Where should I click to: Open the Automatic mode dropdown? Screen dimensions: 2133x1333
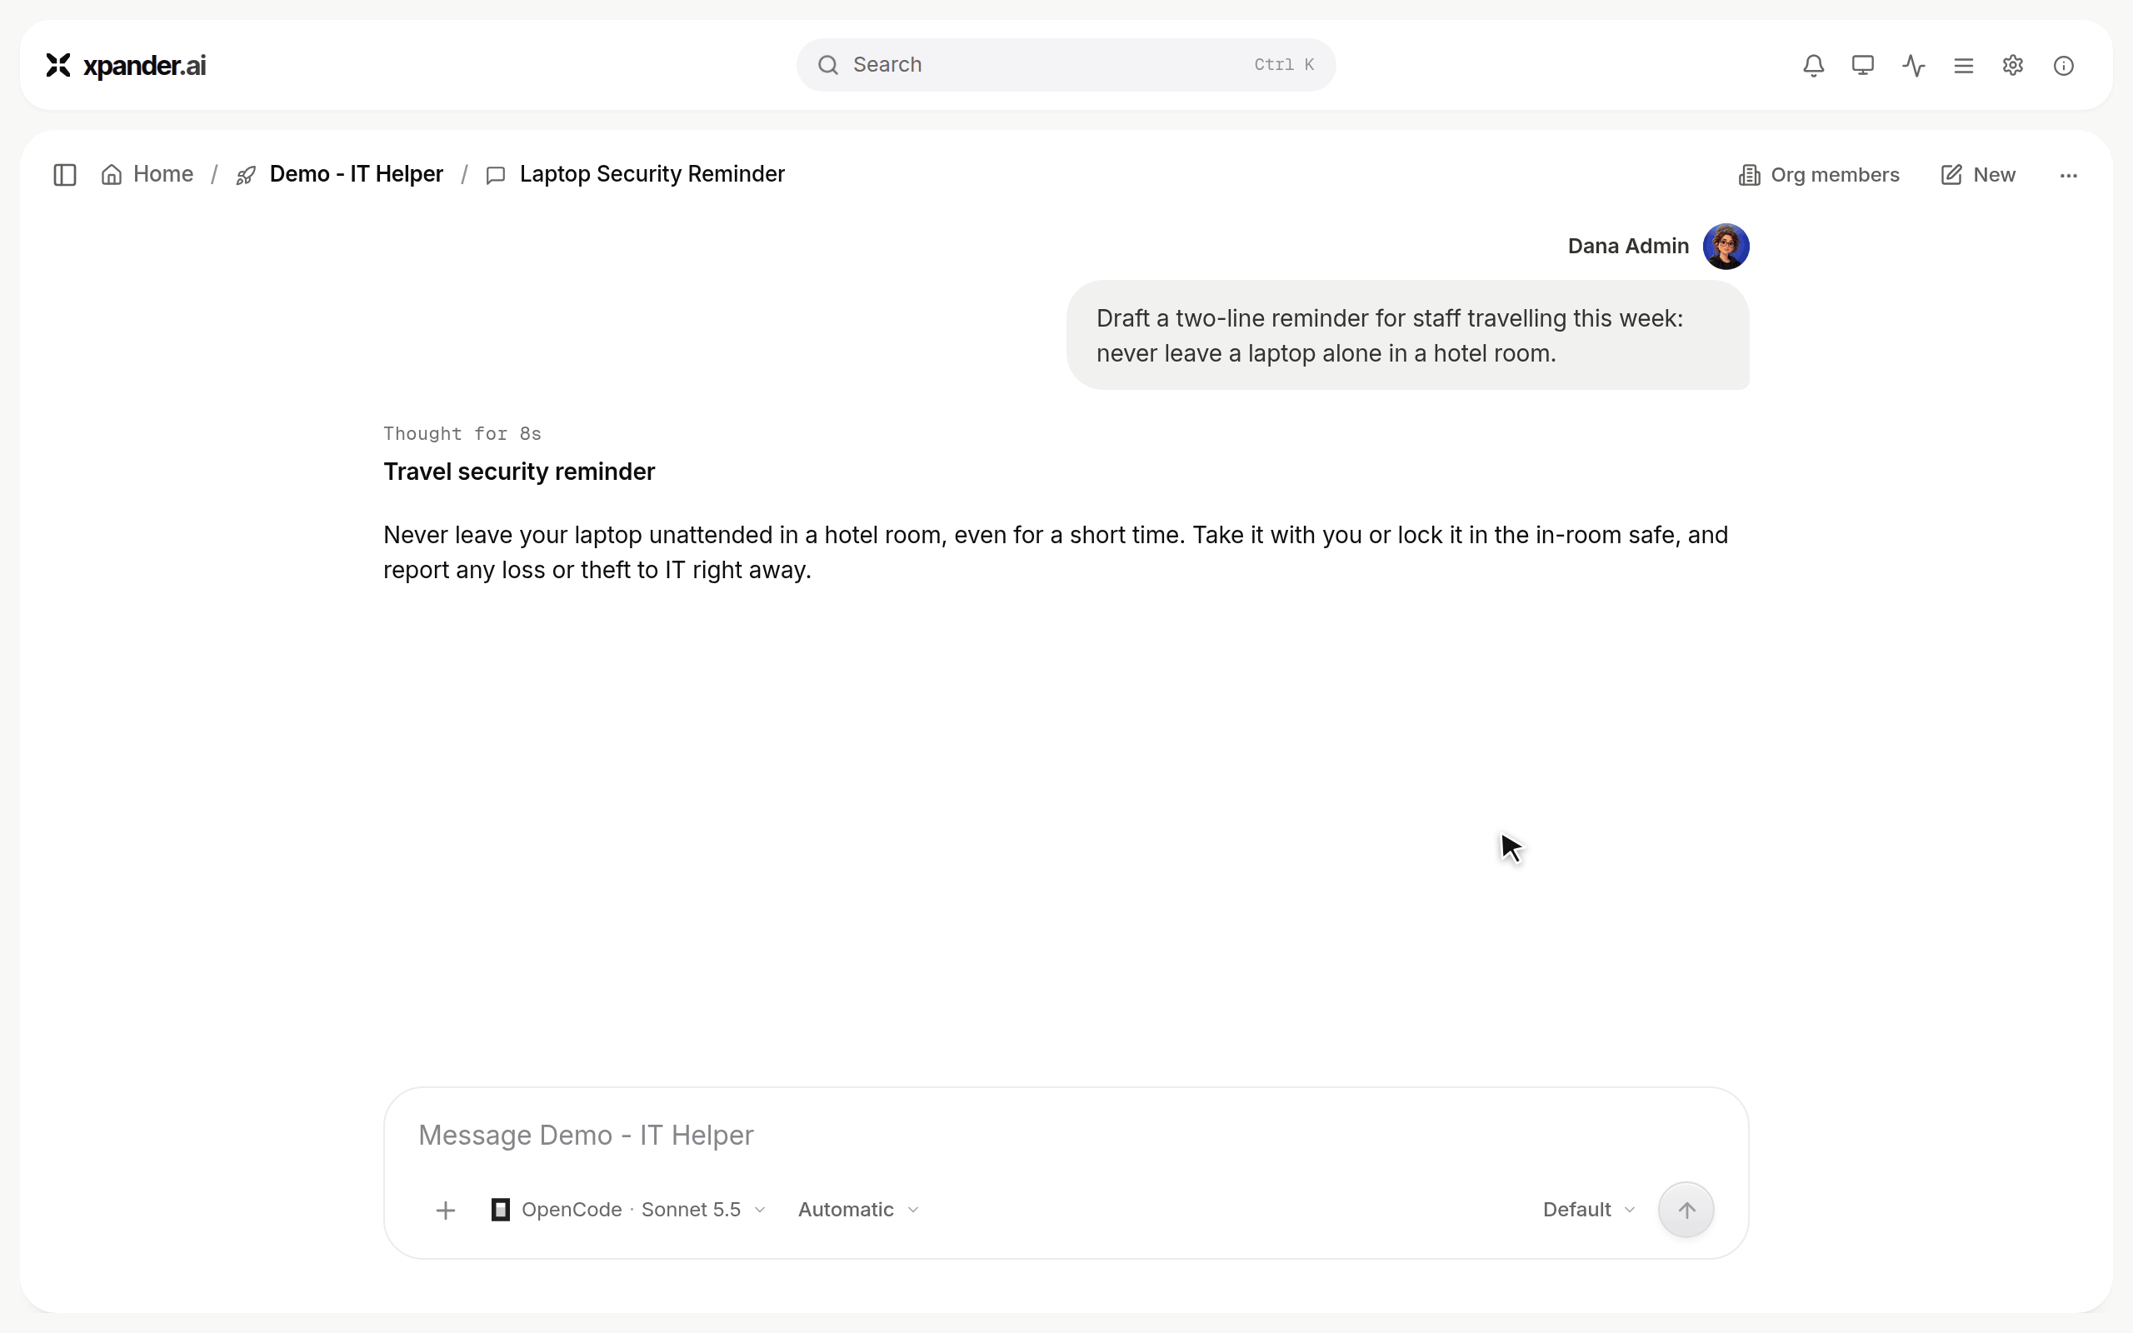pos(858,1210)
